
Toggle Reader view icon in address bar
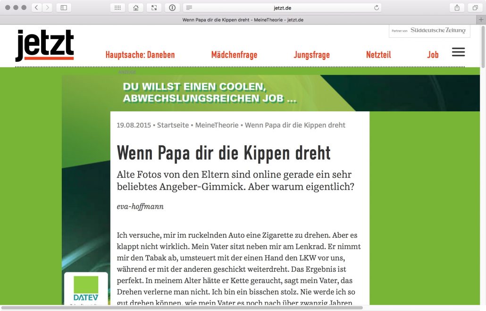tap(189, 8)
